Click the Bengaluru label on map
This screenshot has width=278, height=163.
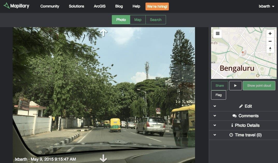237,68
